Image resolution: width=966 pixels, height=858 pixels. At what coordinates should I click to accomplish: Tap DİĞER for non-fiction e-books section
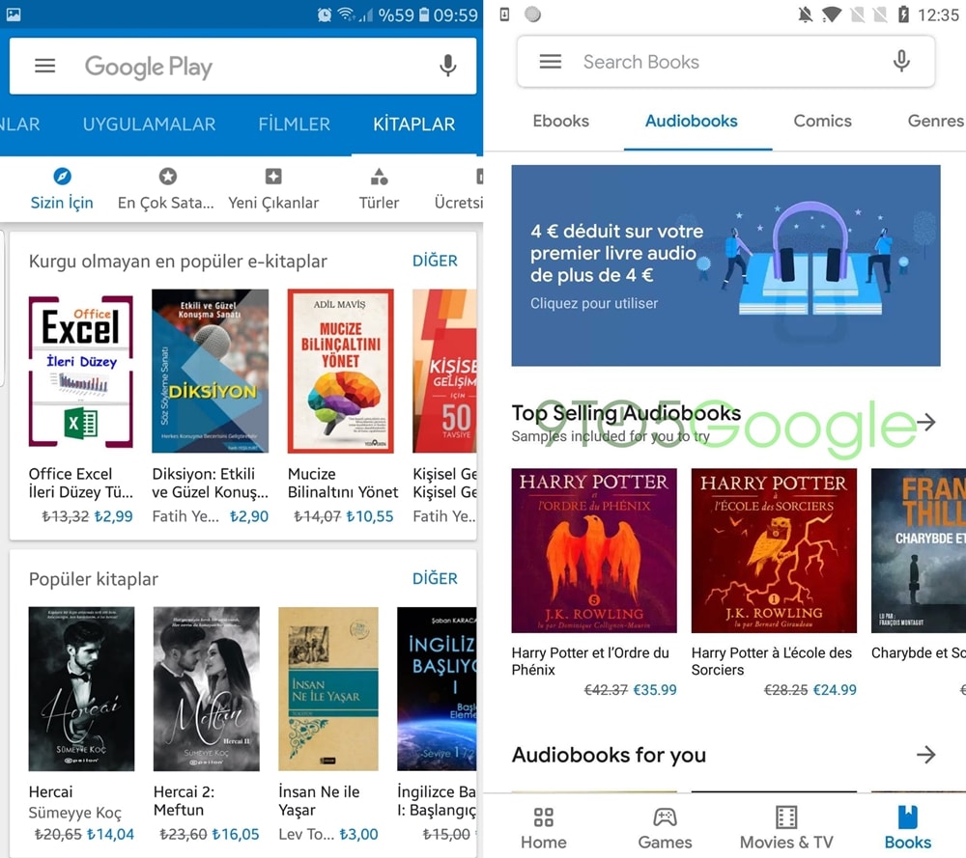click(x=435, y=261)
